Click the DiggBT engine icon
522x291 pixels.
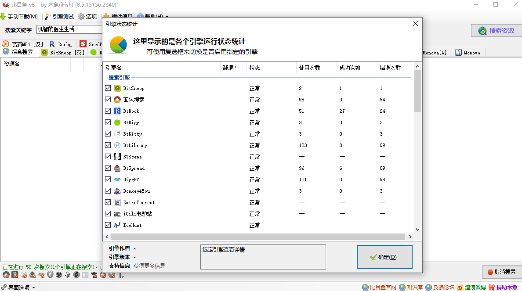117,179
